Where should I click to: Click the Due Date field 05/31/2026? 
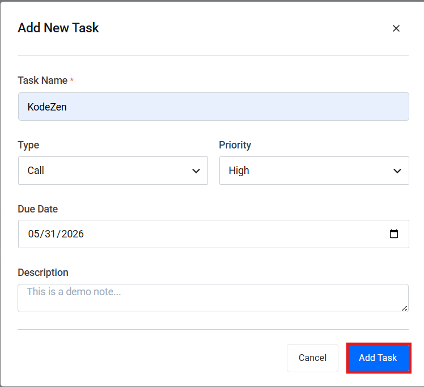point(213,234)
